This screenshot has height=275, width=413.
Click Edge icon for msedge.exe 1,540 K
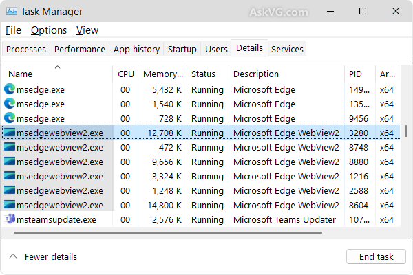(10, 104)
